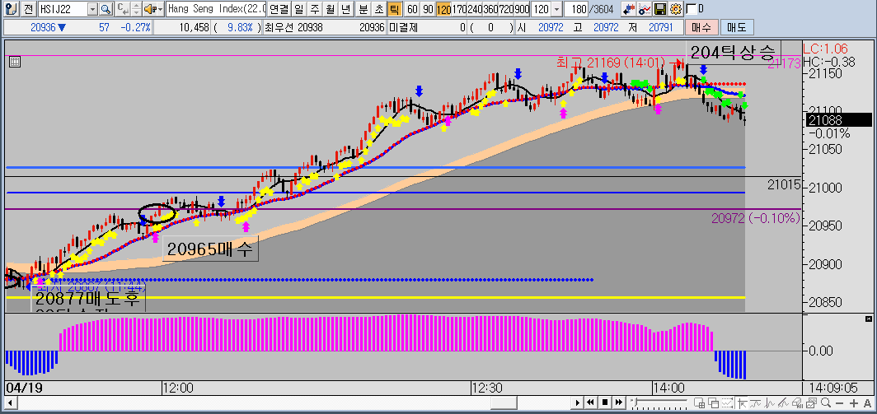Click the chart picture icon
877x414 pixels.
(812, 402)
